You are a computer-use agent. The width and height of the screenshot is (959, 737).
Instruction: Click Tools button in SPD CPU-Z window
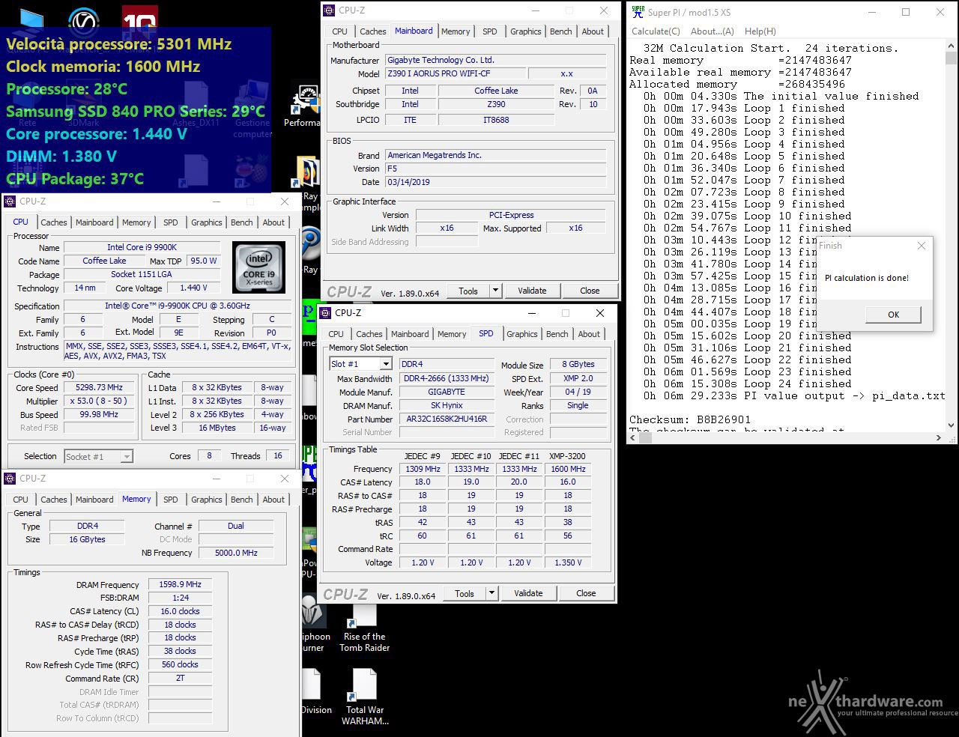pyautogui.click(x=465, y=593)
